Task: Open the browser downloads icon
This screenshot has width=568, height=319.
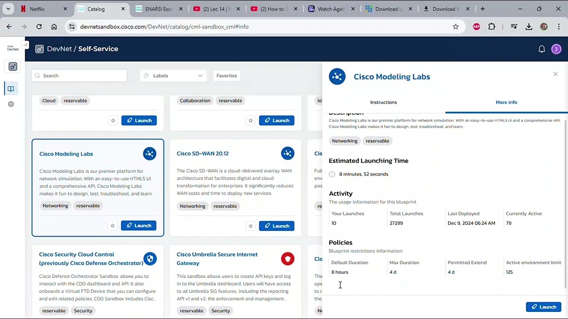Action: pos(529,27)
